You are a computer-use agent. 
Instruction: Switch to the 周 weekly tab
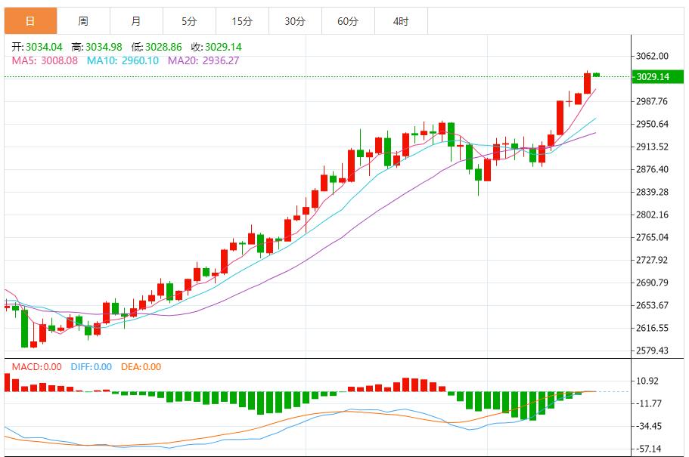point(83,21)
